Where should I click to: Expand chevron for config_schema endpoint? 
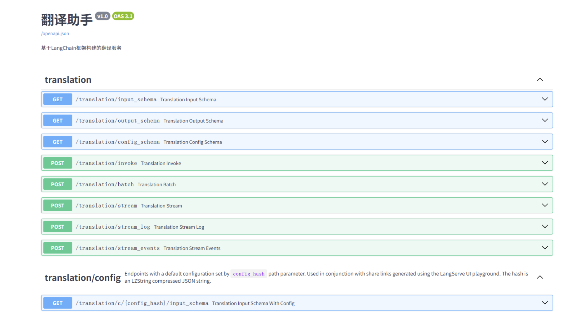click(544, 142)
